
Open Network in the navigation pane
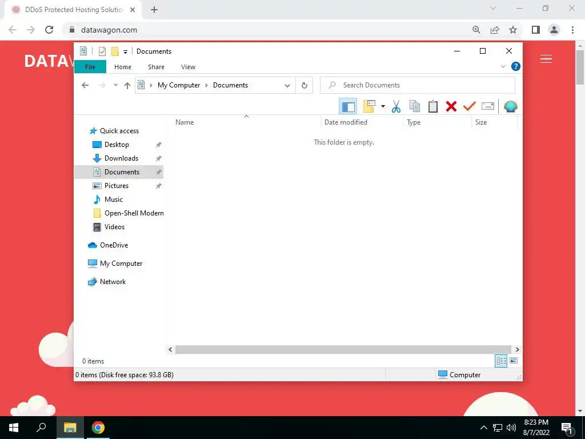(x=113, y=282)
